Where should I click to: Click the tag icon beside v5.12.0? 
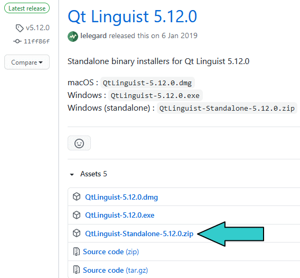click(x=20, y=28)
